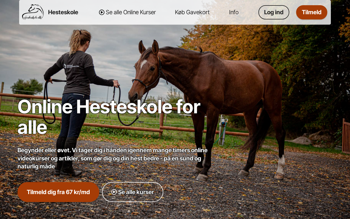Click the Hesteskole.dk horse logo
The height and width of the screenshot is (219, 350).
[x=33, y=12]
